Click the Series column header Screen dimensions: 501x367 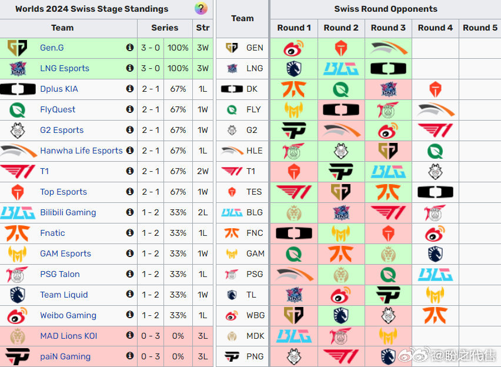165,28
